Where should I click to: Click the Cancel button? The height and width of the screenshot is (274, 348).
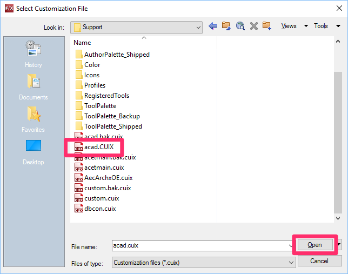point(319,261)
